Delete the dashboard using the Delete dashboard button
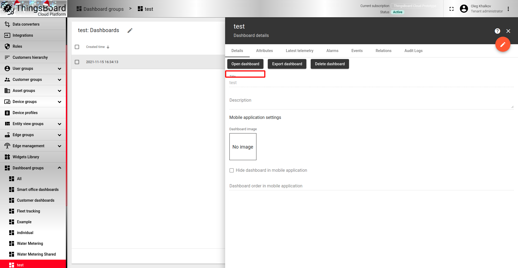The image size is (518, 268). click(330, 64)
